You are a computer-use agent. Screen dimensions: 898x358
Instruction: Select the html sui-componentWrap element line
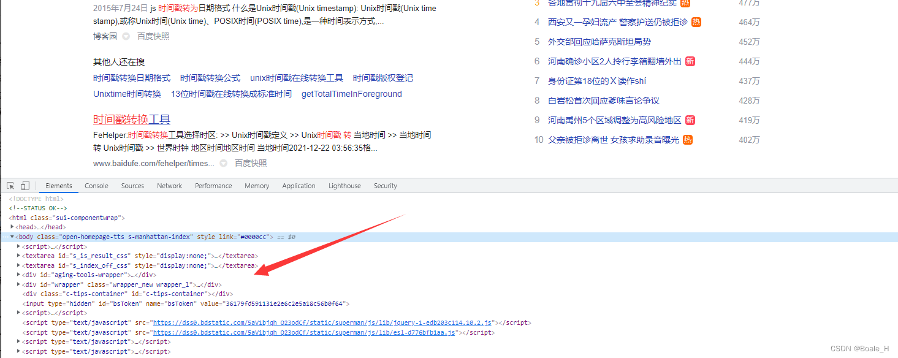[67, 218]
